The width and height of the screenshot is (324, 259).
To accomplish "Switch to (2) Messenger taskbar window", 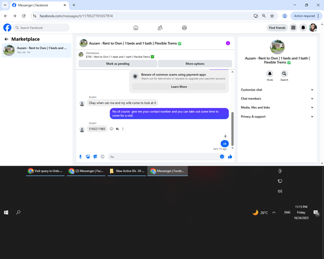I will [86, 171].
